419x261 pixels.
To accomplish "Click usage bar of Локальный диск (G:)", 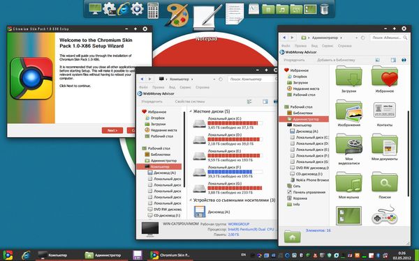I will coord(235,188).
